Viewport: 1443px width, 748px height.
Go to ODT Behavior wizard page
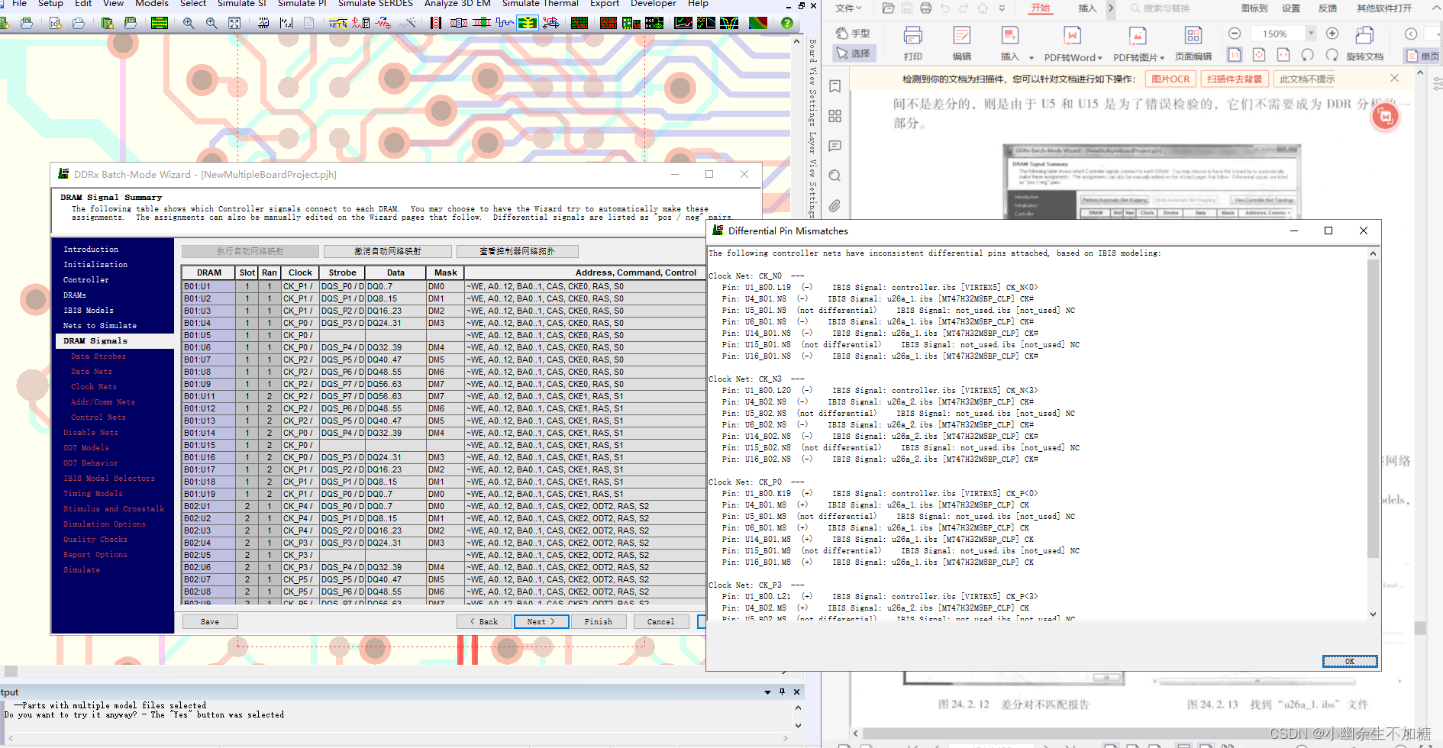click(90, 463)
